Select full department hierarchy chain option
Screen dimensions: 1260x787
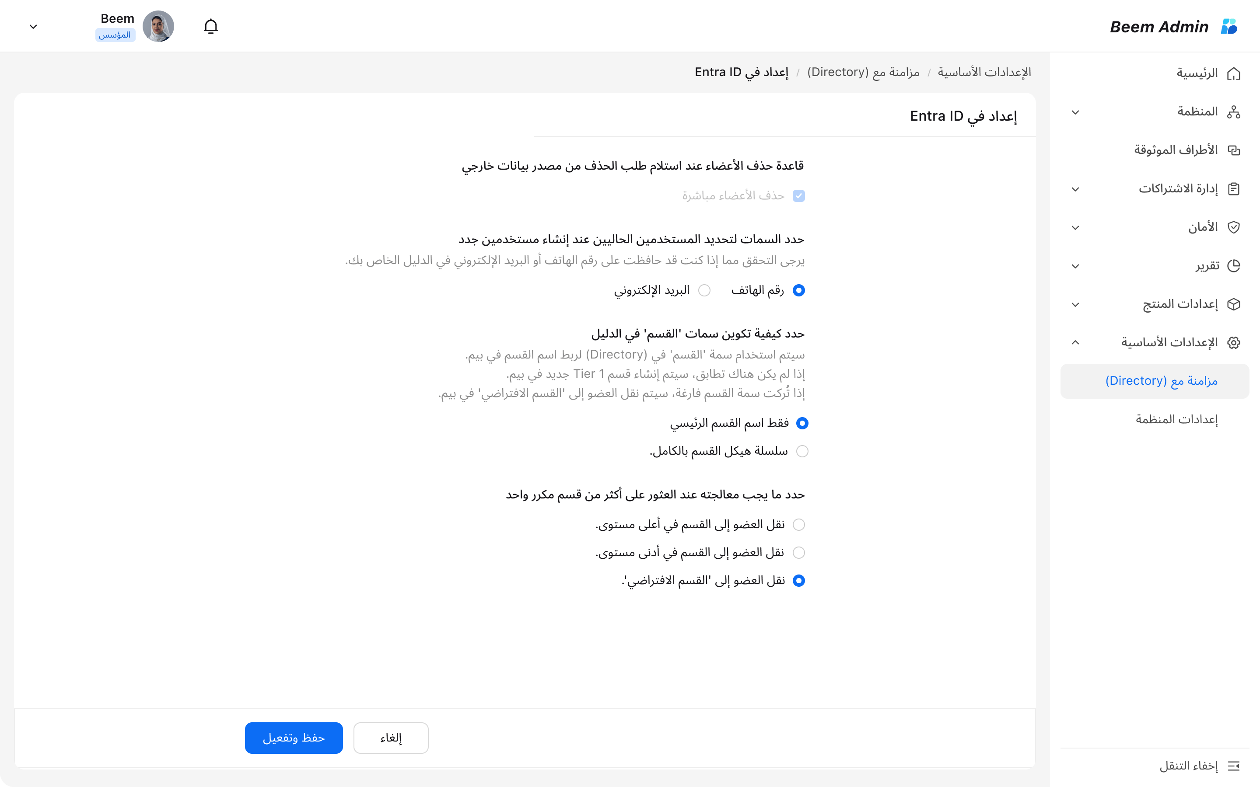[x=802, y=451]
